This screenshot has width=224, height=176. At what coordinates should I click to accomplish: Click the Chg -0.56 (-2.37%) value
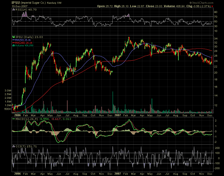coord(199,6)
